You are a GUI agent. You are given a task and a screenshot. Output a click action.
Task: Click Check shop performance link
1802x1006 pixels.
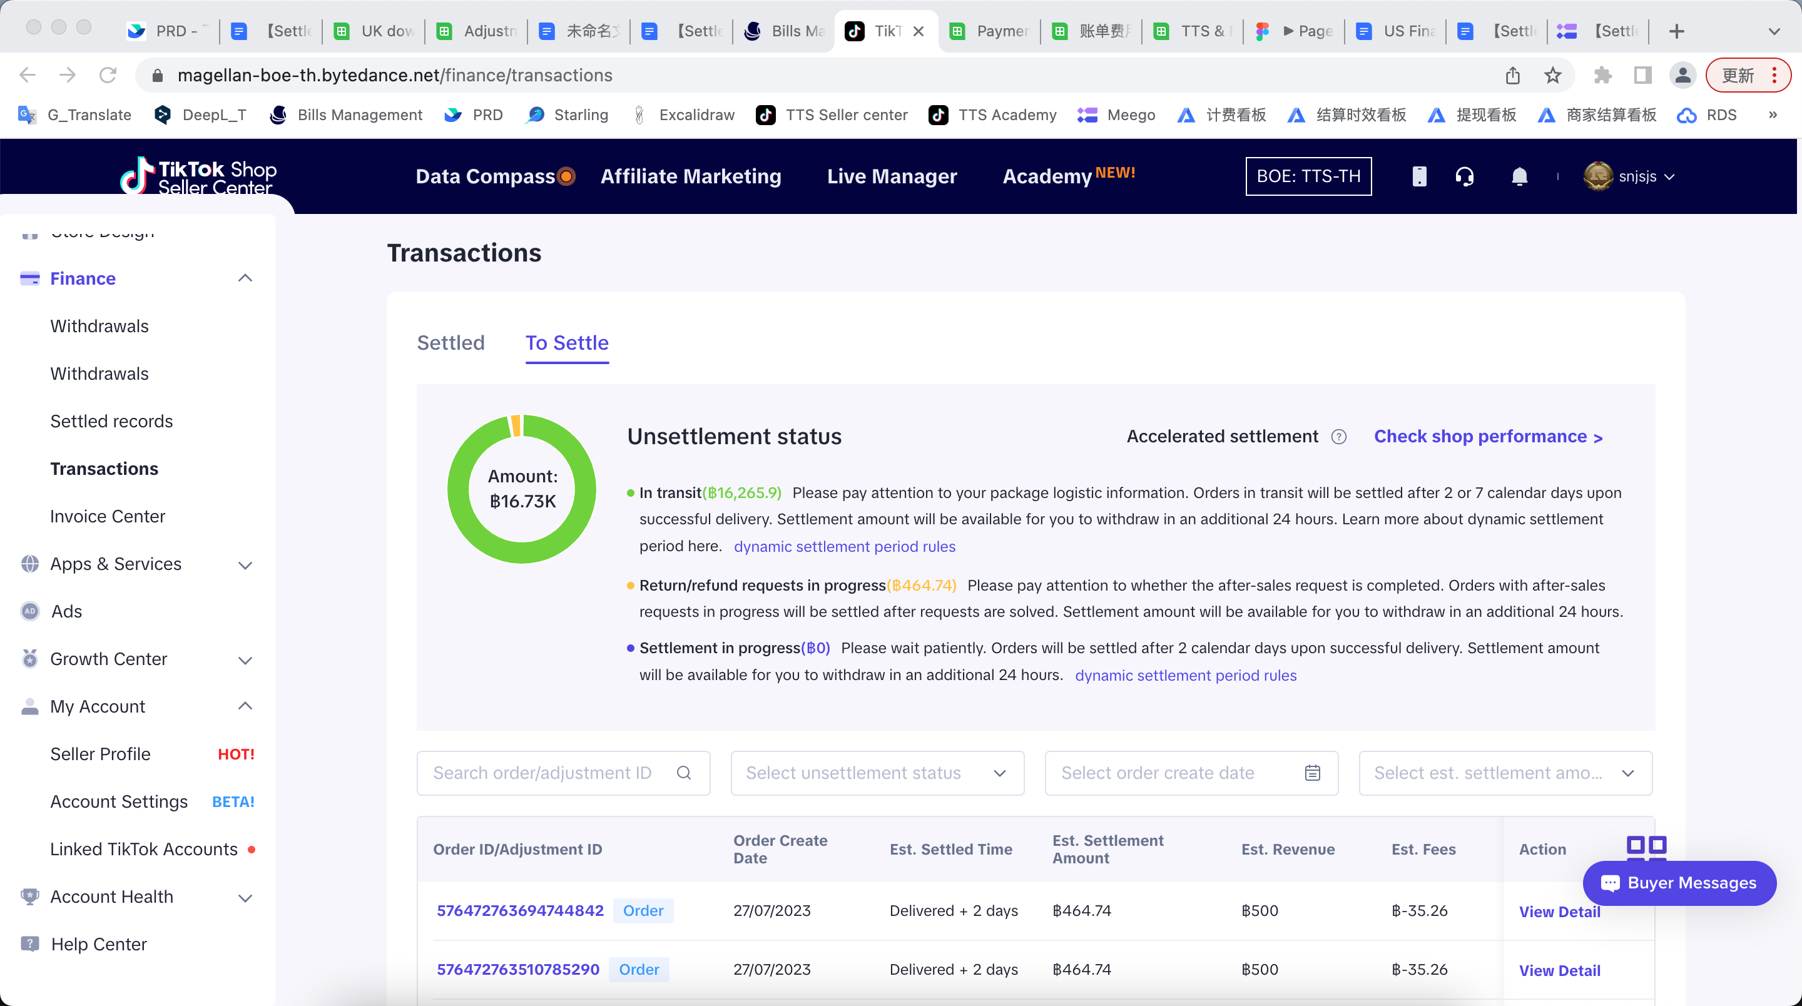tap(1487, 437)
